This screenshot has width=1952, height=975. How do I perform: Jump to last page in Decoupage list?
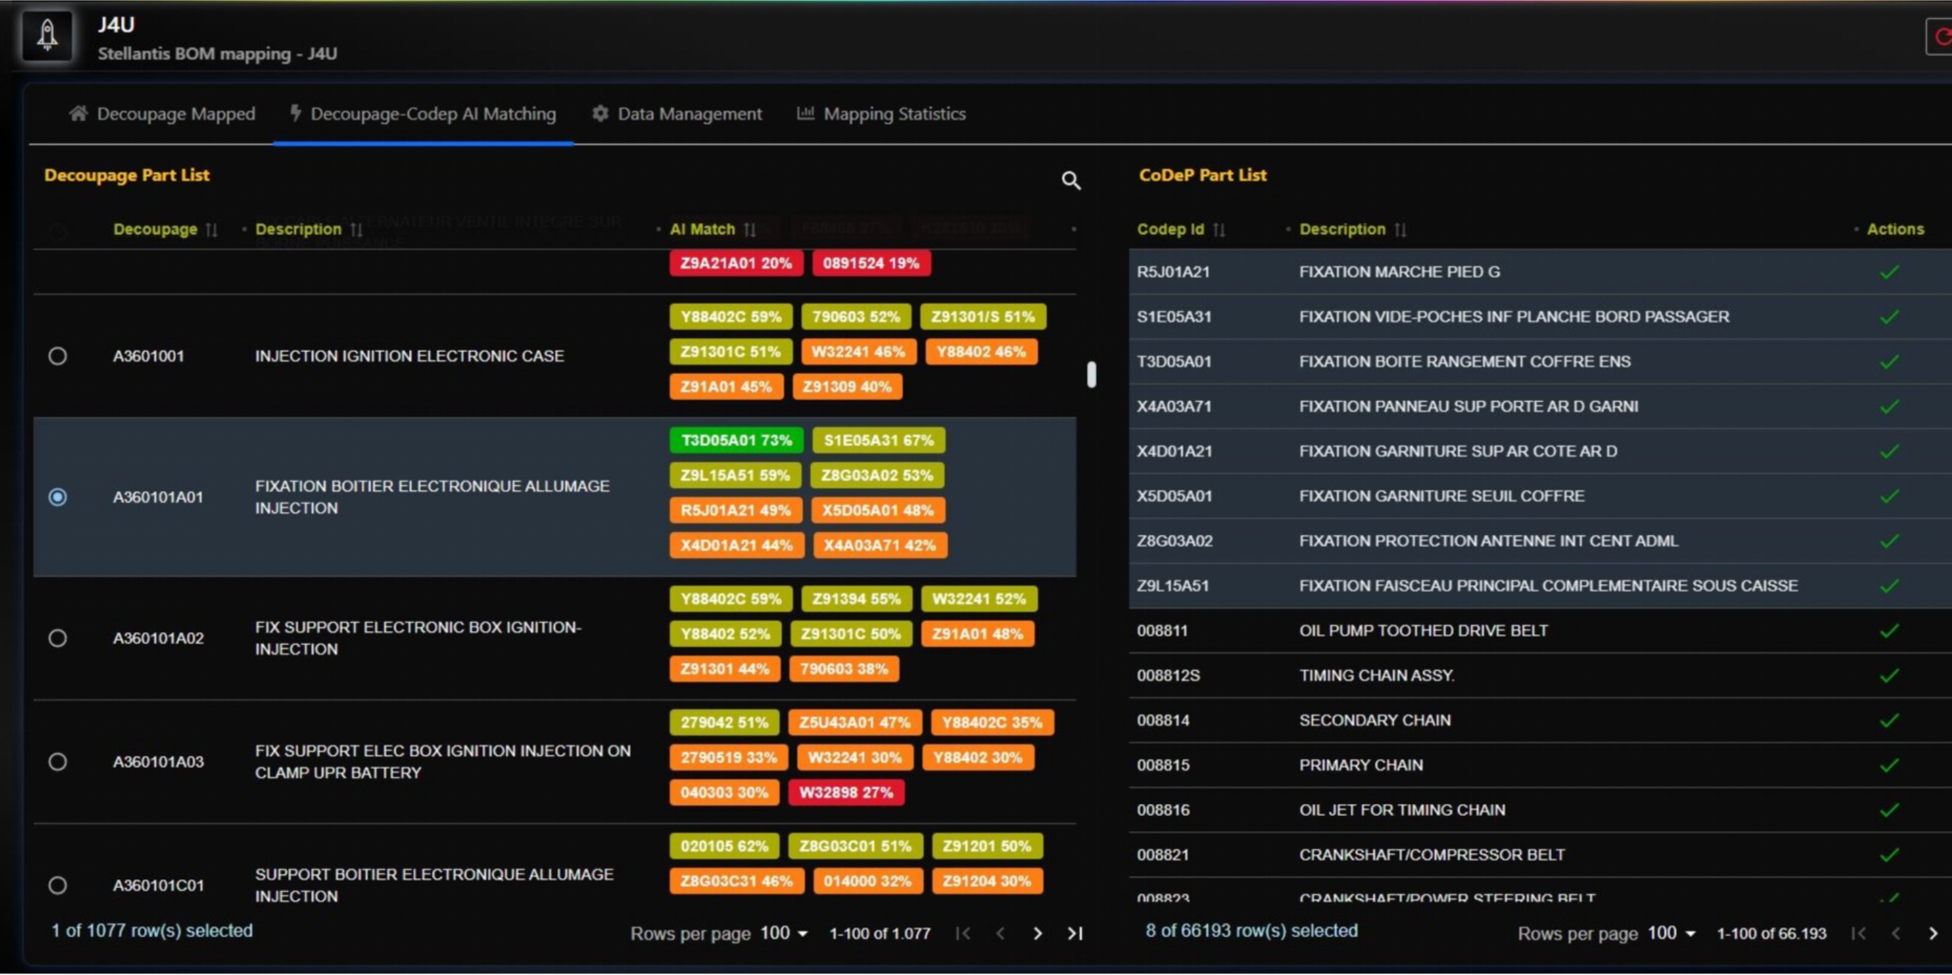(x=1074, y=934)
